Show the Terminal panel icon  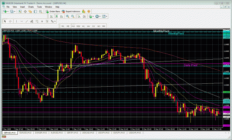tap(35, 11)
